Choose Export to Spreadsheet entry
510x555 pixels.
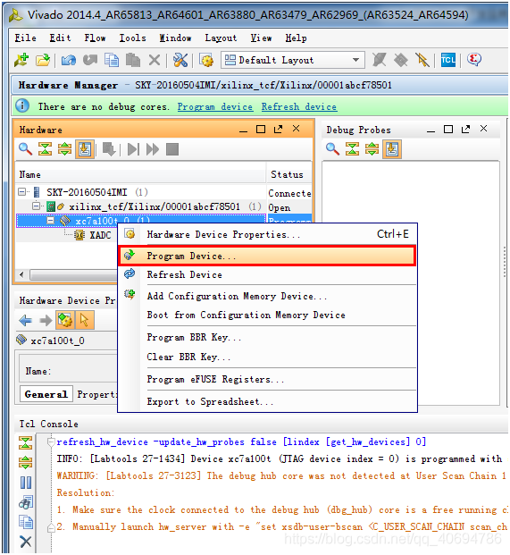pyautogui.click(x=267, y=402)
